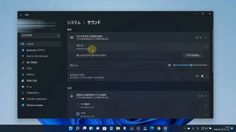236x132 pixels.
Task: Open 時刻と言語 settings
Action: [41, 81]
